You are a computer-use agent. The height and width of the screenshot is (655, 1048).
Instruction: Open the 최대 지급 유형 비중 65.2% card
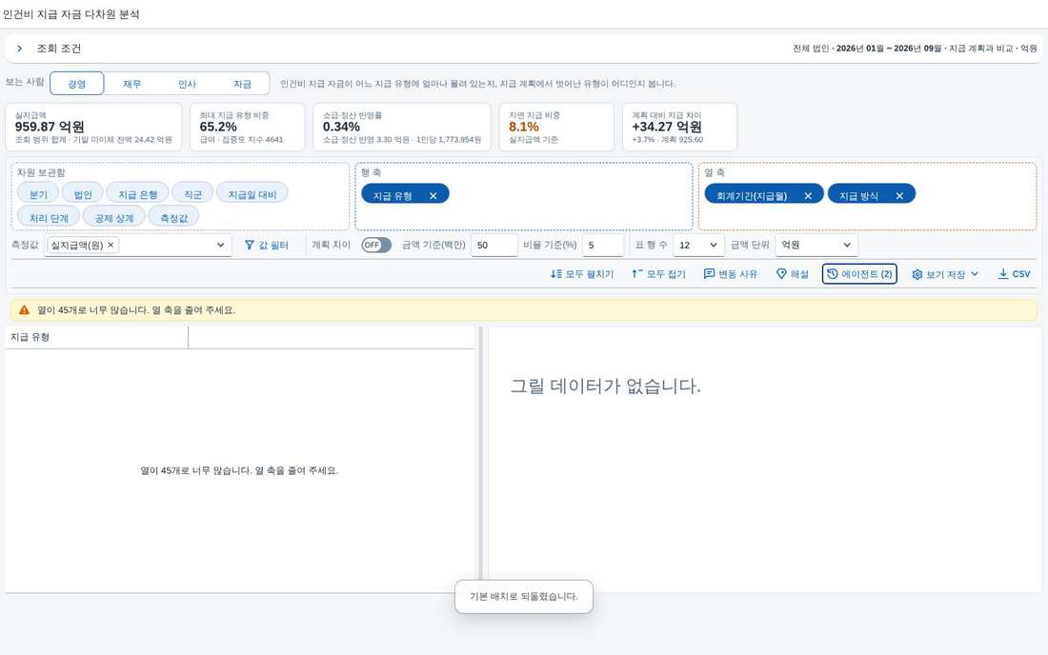click(x=248, y=127)
